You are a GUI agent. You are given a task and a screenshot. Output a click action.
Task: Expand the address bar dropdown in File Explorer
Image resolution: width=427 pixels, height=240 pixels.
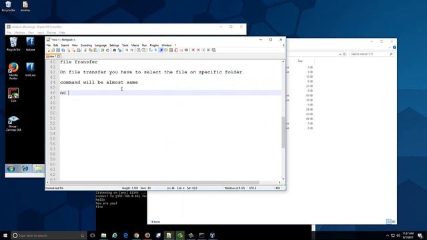[x=340, y=54]
